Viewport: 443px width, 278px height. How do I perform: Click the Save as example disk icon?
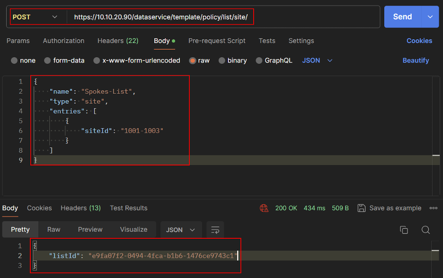coord(362,208)
